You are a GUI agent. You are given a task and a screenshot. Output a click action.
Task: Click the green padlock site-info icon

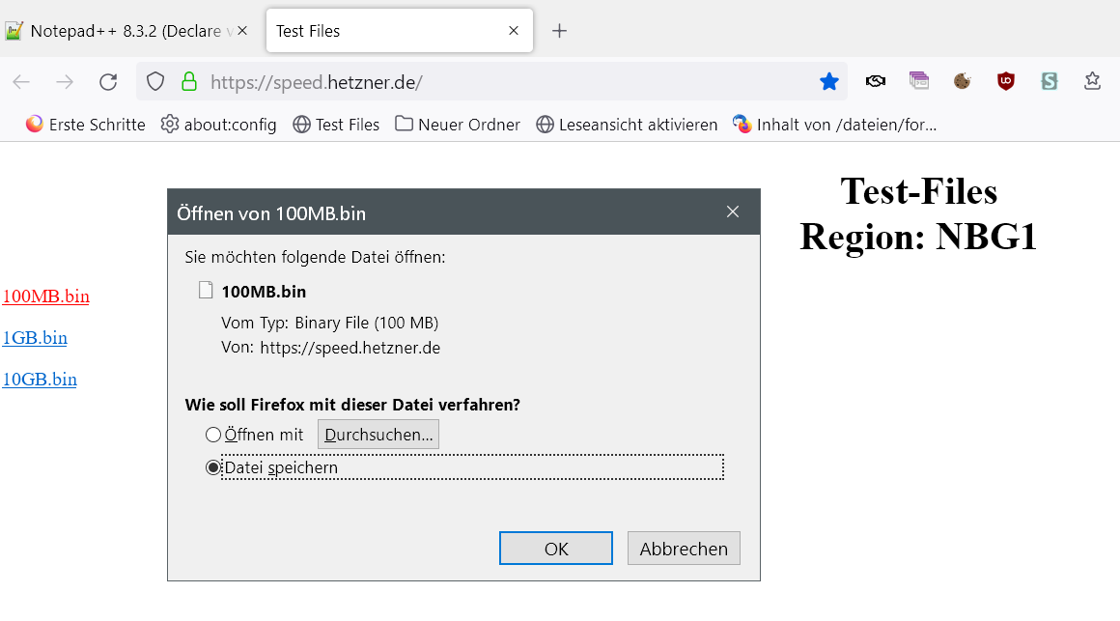[189, 82]
